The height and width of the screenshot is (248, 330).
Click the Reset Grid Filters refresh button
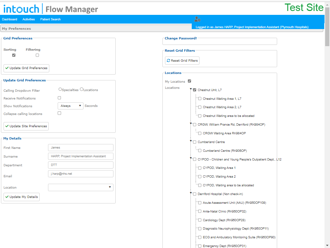coord(182,60)
